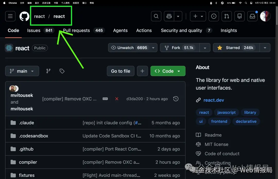Select the Code tab

pos(13,31)
